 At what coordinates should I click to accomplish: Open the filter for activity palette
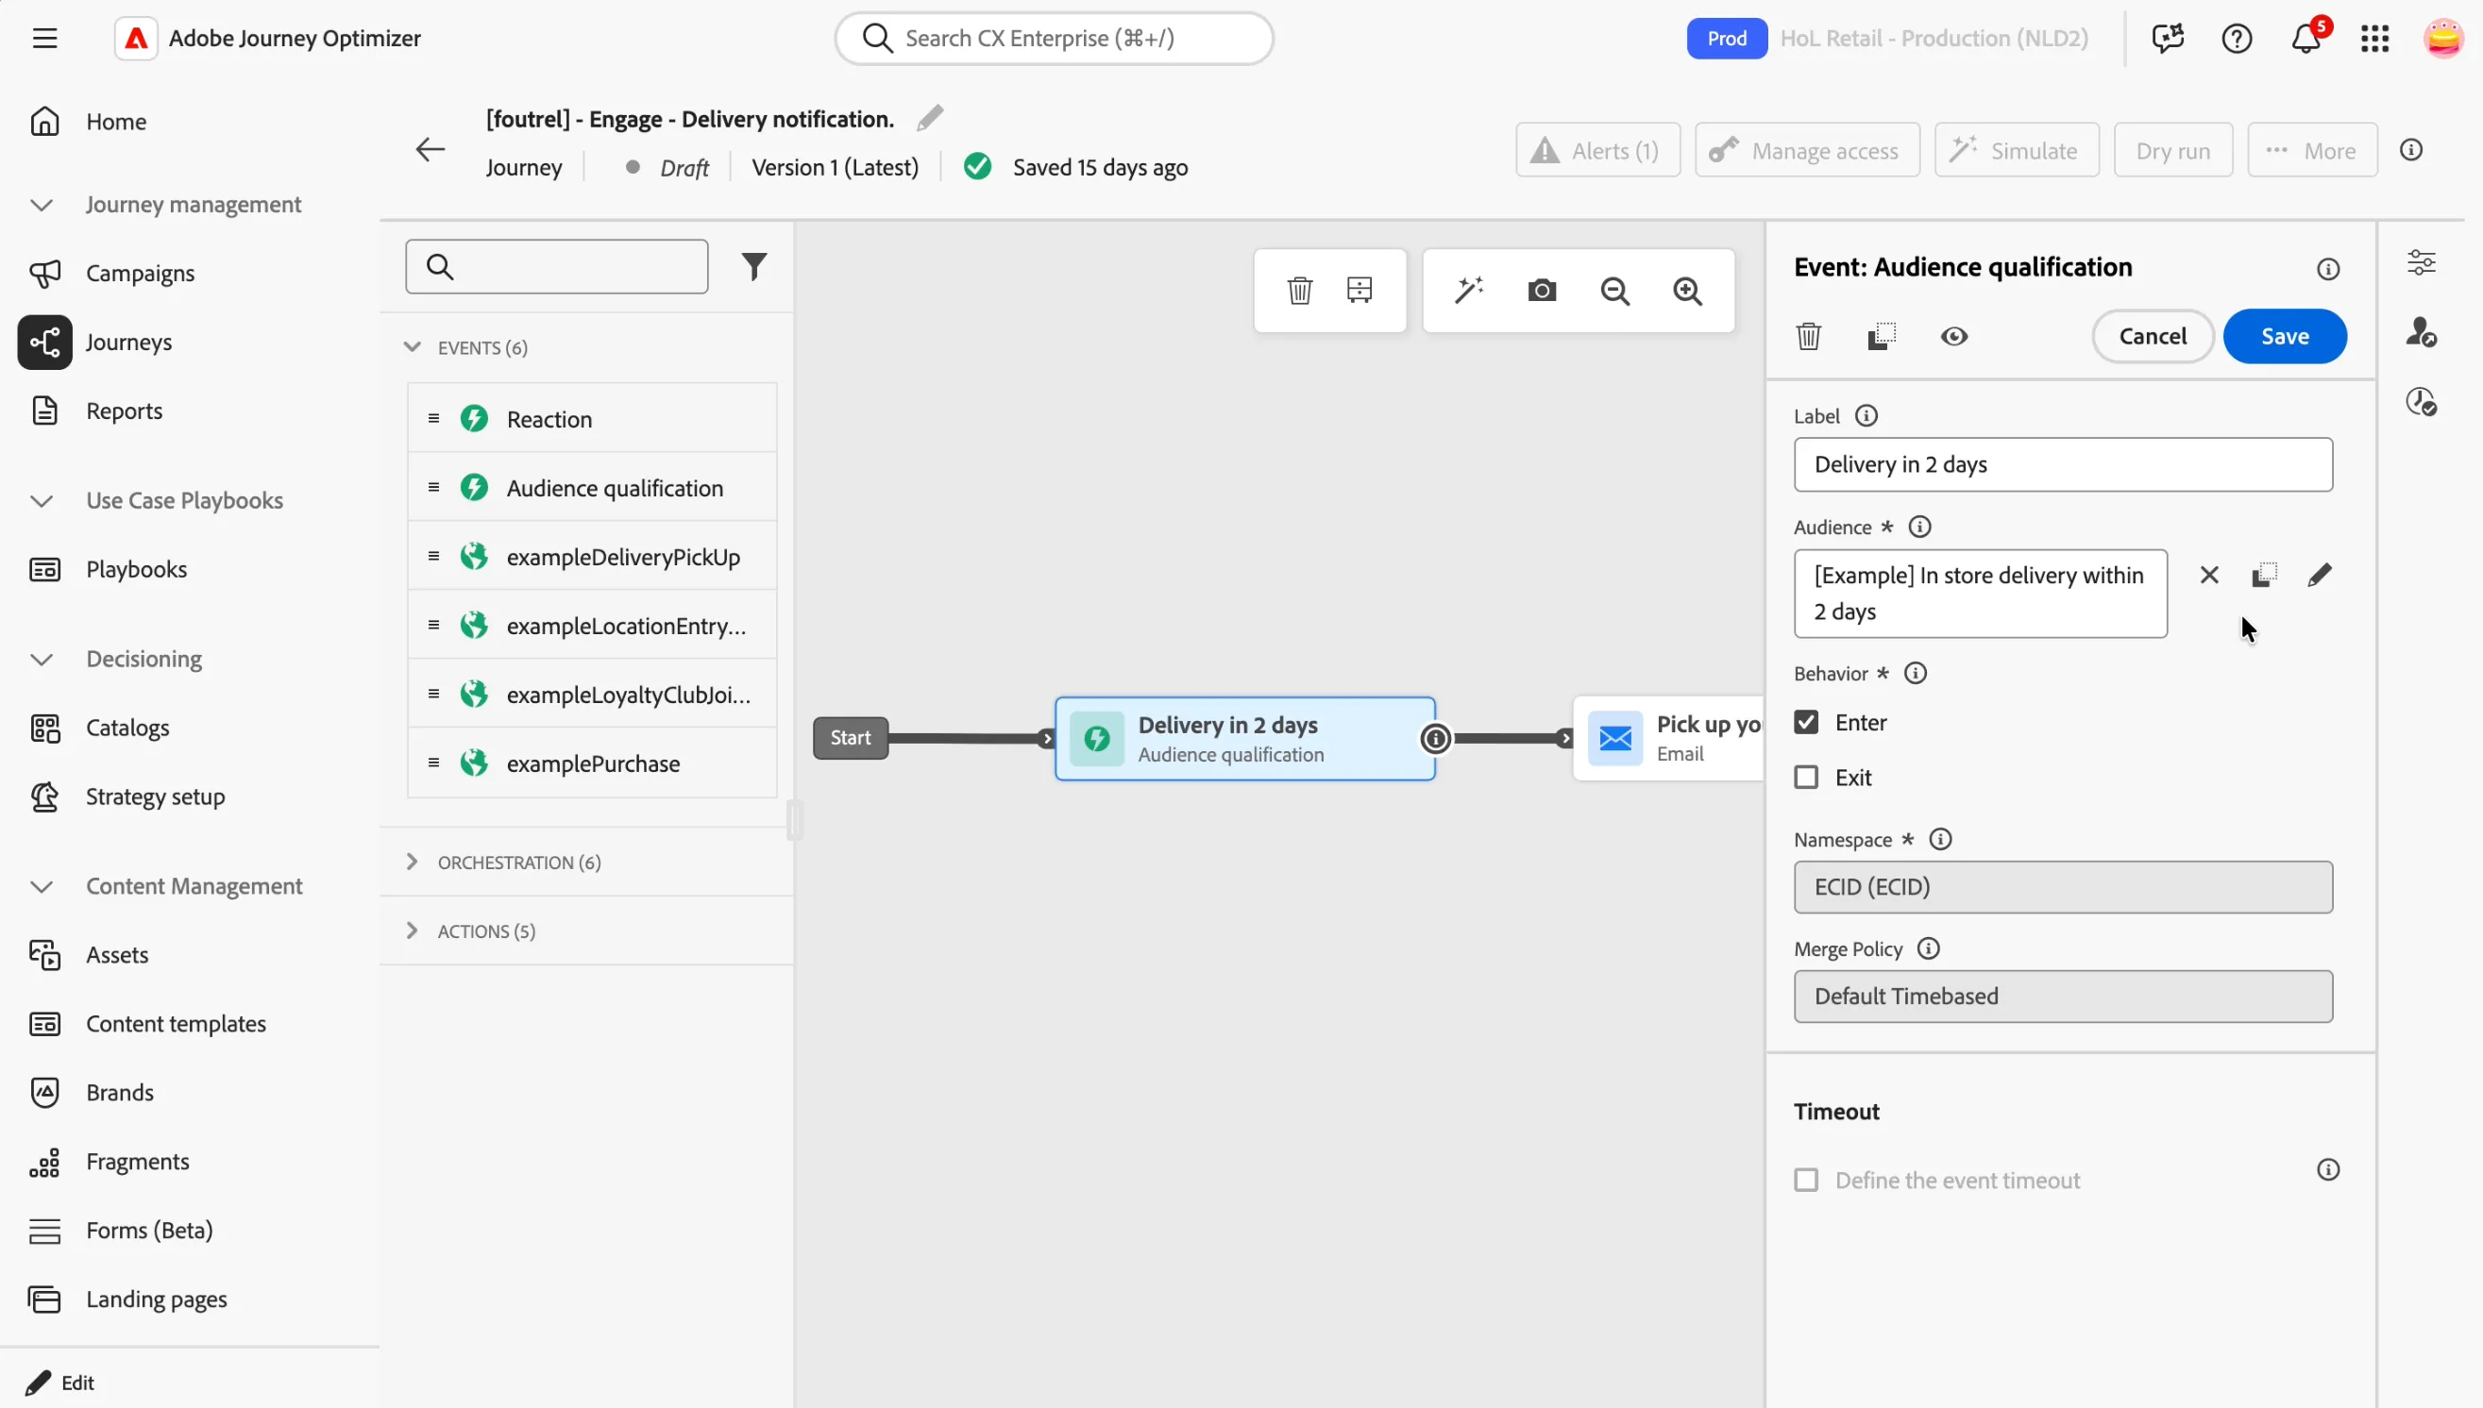pyautogui.click(x=753, y=266)
